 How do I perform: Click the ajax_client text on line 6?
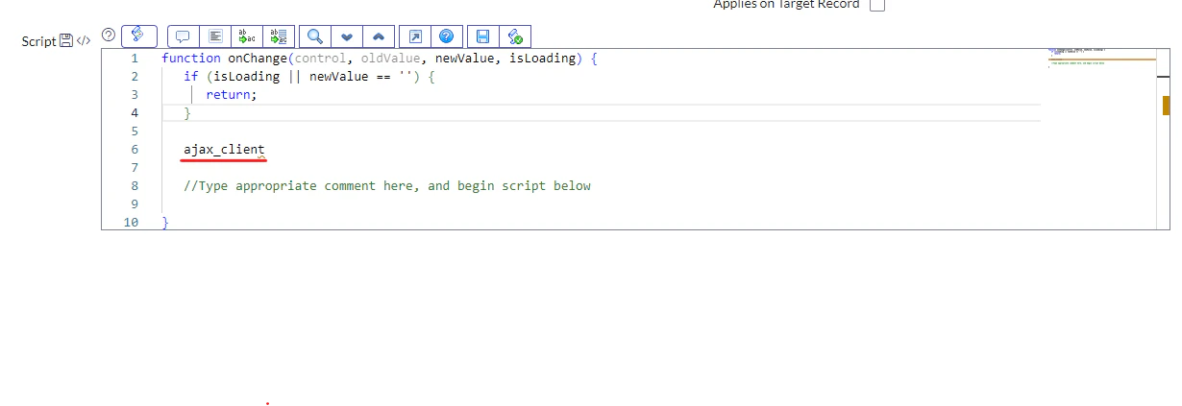(224, 150)
